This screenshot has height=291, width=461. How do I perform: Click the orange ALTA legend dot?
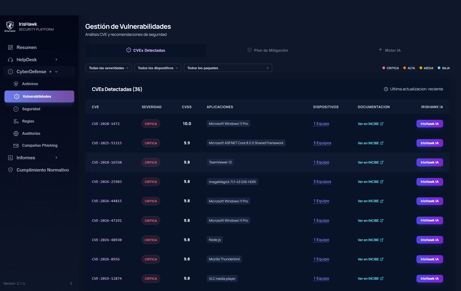[405, 68]
